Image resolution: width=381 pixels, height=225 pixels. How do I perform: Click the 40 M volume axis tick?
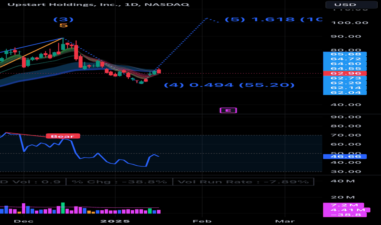(x=343, y=181)
